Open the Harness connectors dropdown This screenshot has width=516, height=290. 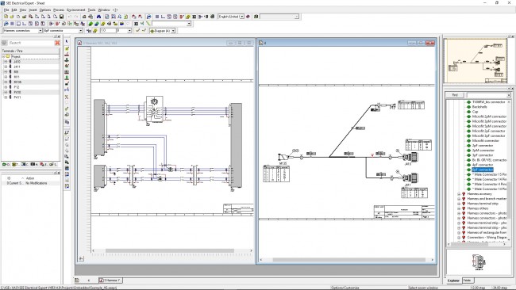pyautogui.click(x=40, y=31)
